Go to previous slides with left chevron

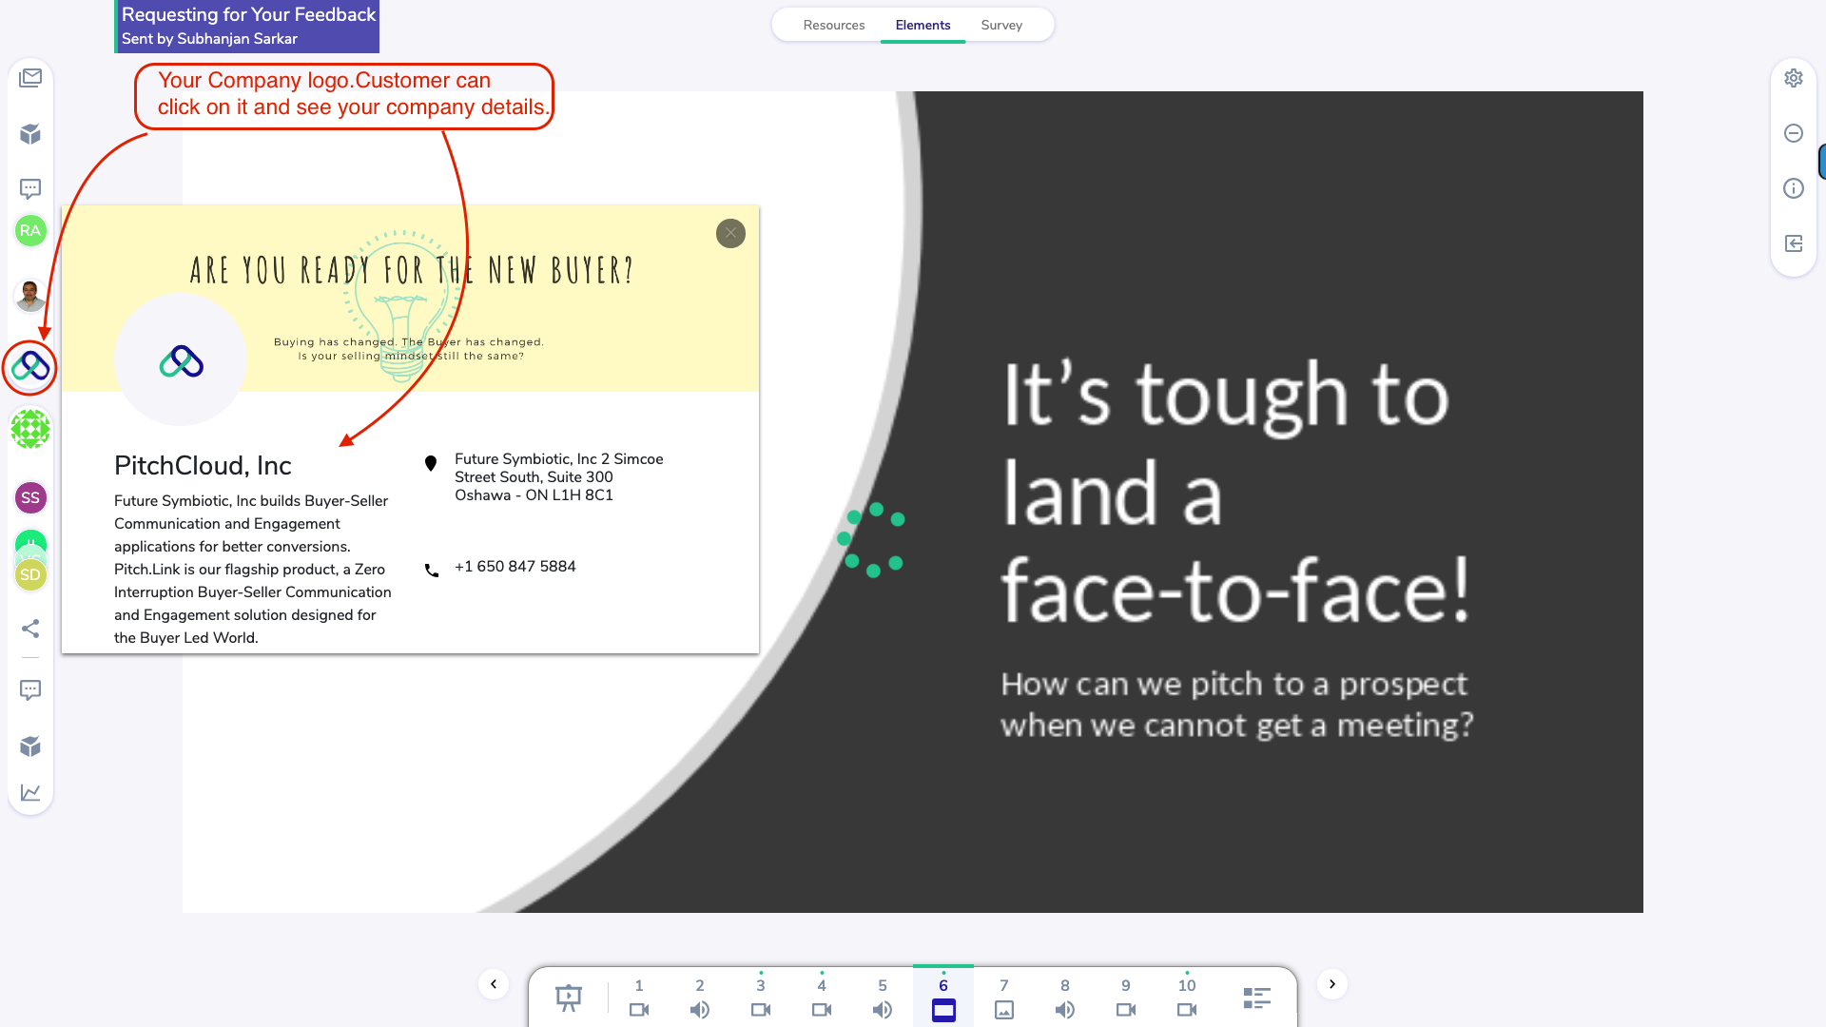[494, 984]
